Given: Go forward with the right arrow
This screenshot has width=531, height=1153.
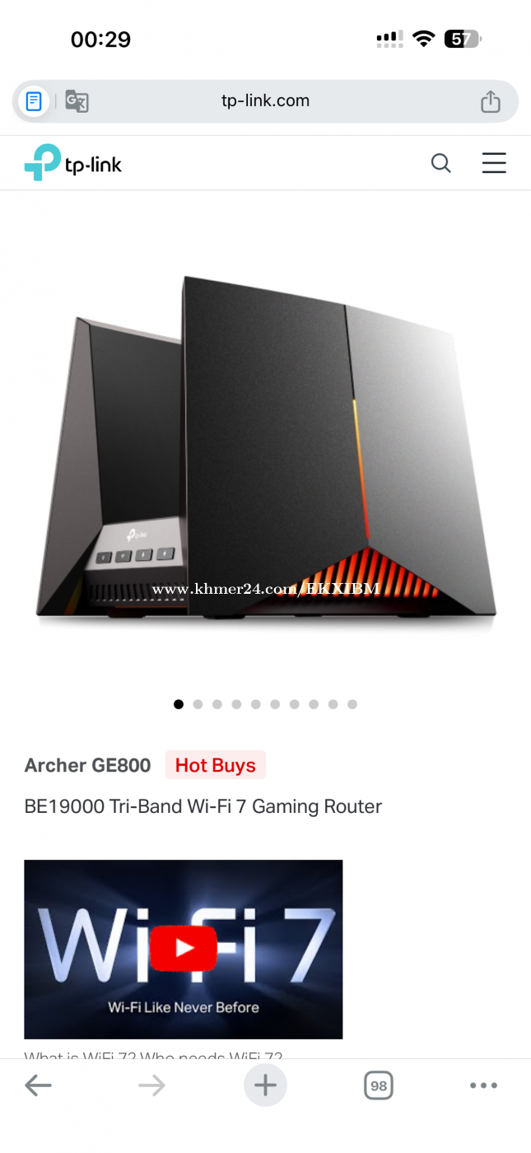Looking at the screenshot, I should point(151,1085).
